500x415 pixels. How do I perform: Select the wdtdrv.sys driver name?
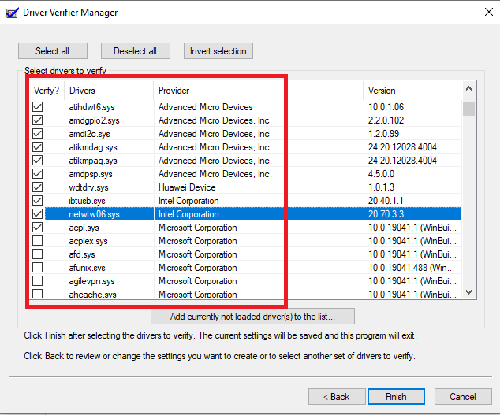click(88, 187)
